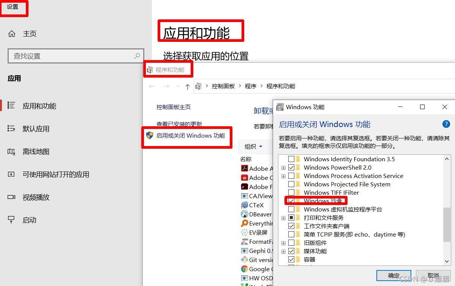
Task: Click 取消 button in Windows 功能
Action: [433, 275]
